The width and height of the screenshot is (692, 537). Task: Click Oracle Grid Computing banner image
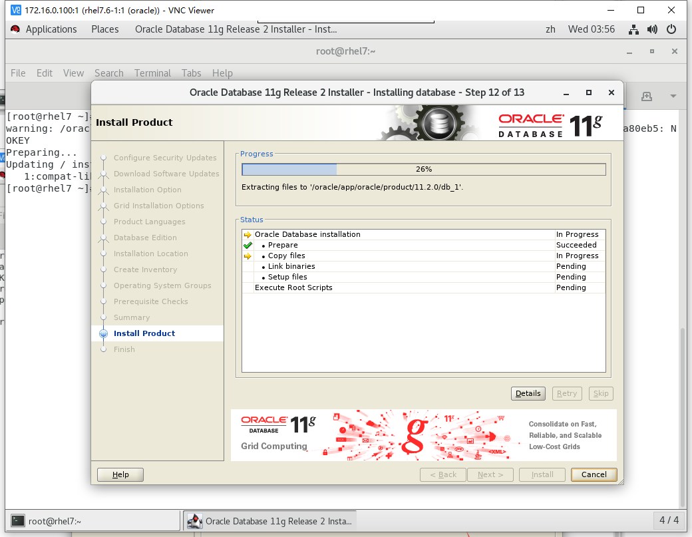pos(424,435)
